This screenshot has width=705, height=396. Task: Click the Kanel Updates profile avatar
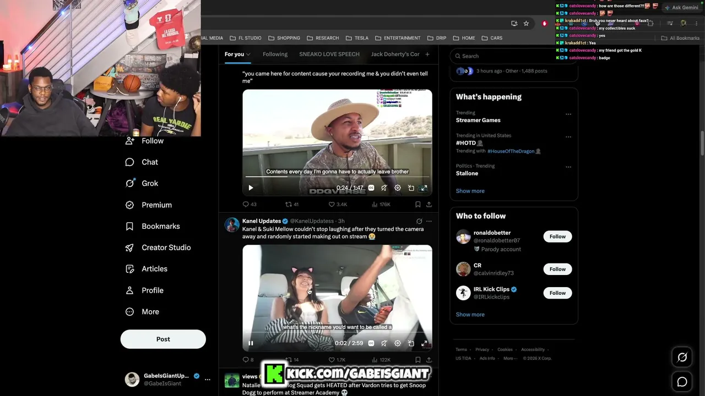[232, 224]
